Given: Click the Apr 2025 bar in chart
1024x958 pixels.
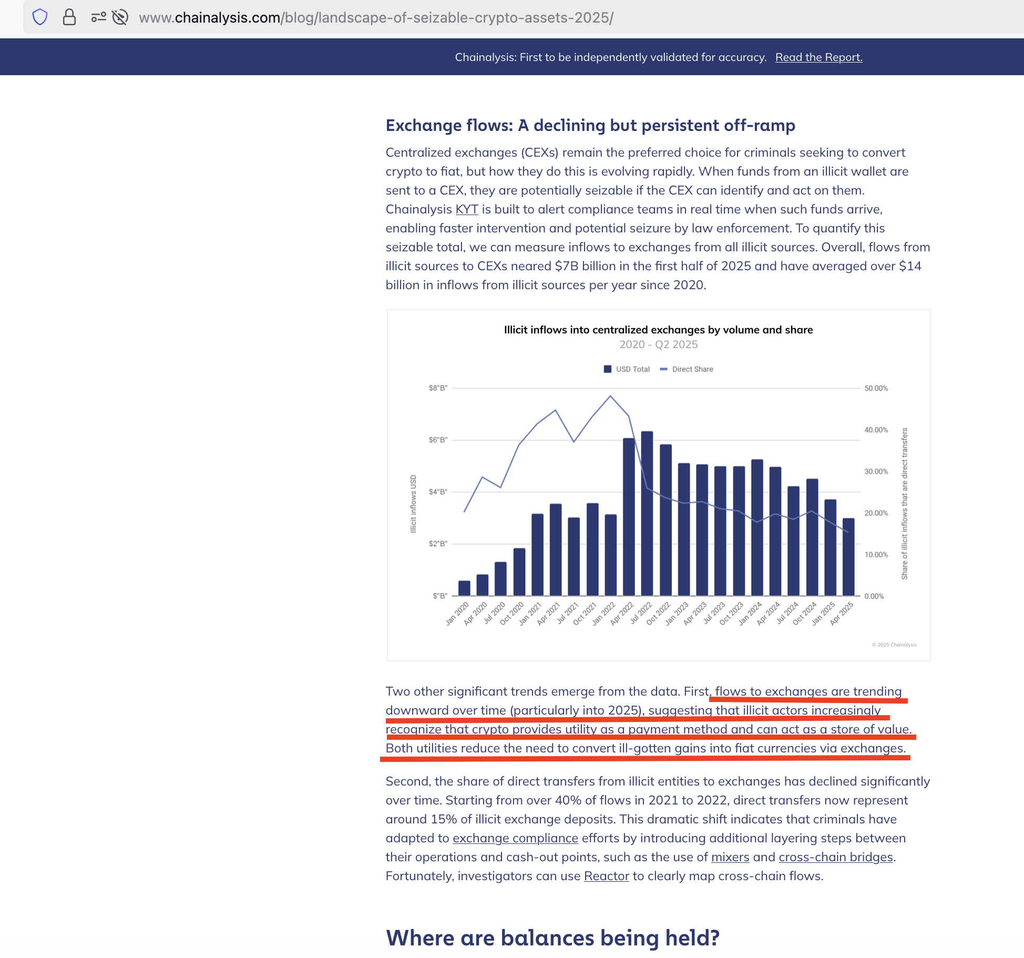Looking at the screenshot, I should [848, 557].
